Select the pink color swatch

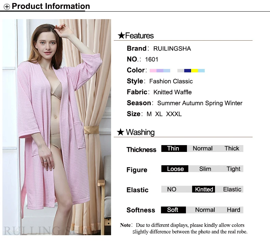point(153,71)
